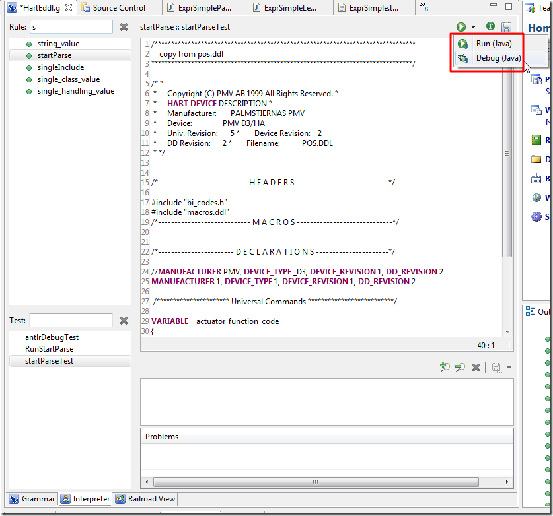
Task: Show hidden editor tabs list
Action: click(x=424, y=7)
